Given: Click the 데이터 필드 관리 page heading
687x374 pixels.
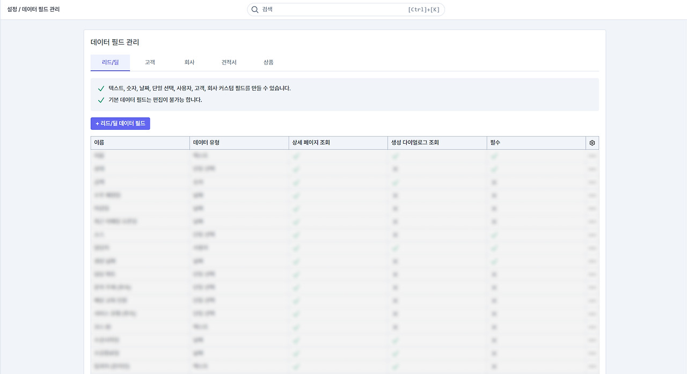Looking at the screenshot, I should pyautogui.click(x=115, y=42).
